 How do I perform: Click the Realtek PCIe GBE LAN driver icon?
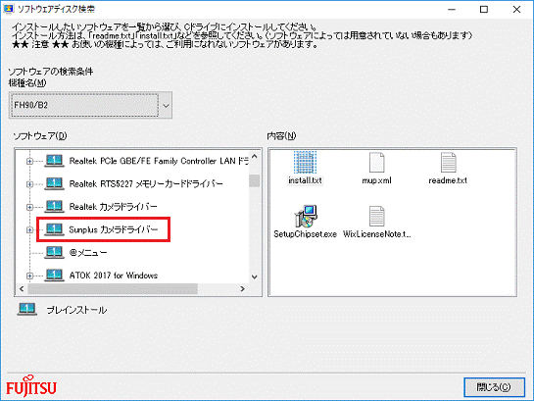55,161
